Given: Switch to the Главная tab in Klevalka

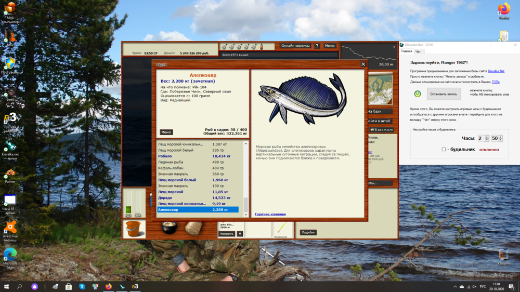Looking at the screenshot, I should click(x=406, y=51).
